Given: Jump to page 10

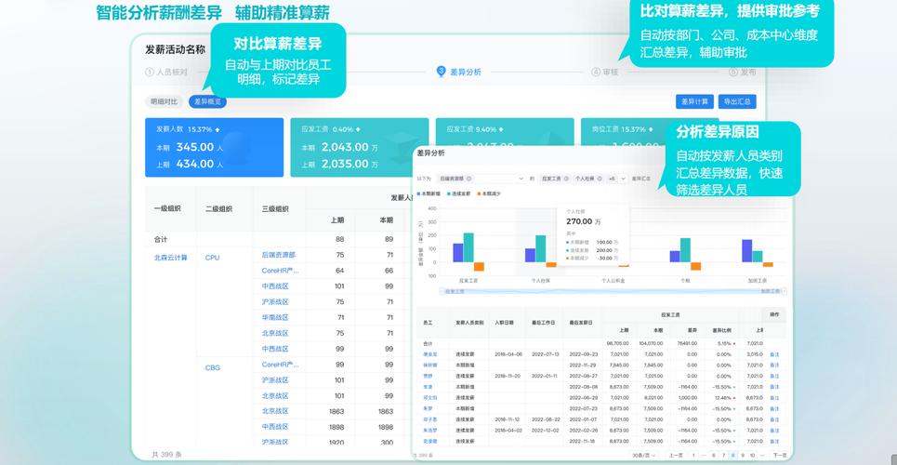Looking at the screenshot, I should click(753, 456).
